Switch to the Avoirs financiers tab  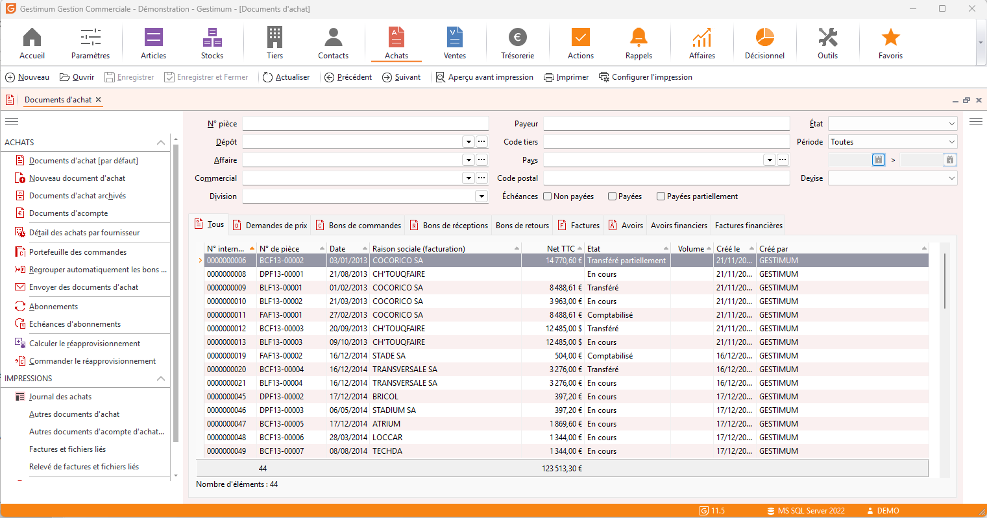pos(679,226)
